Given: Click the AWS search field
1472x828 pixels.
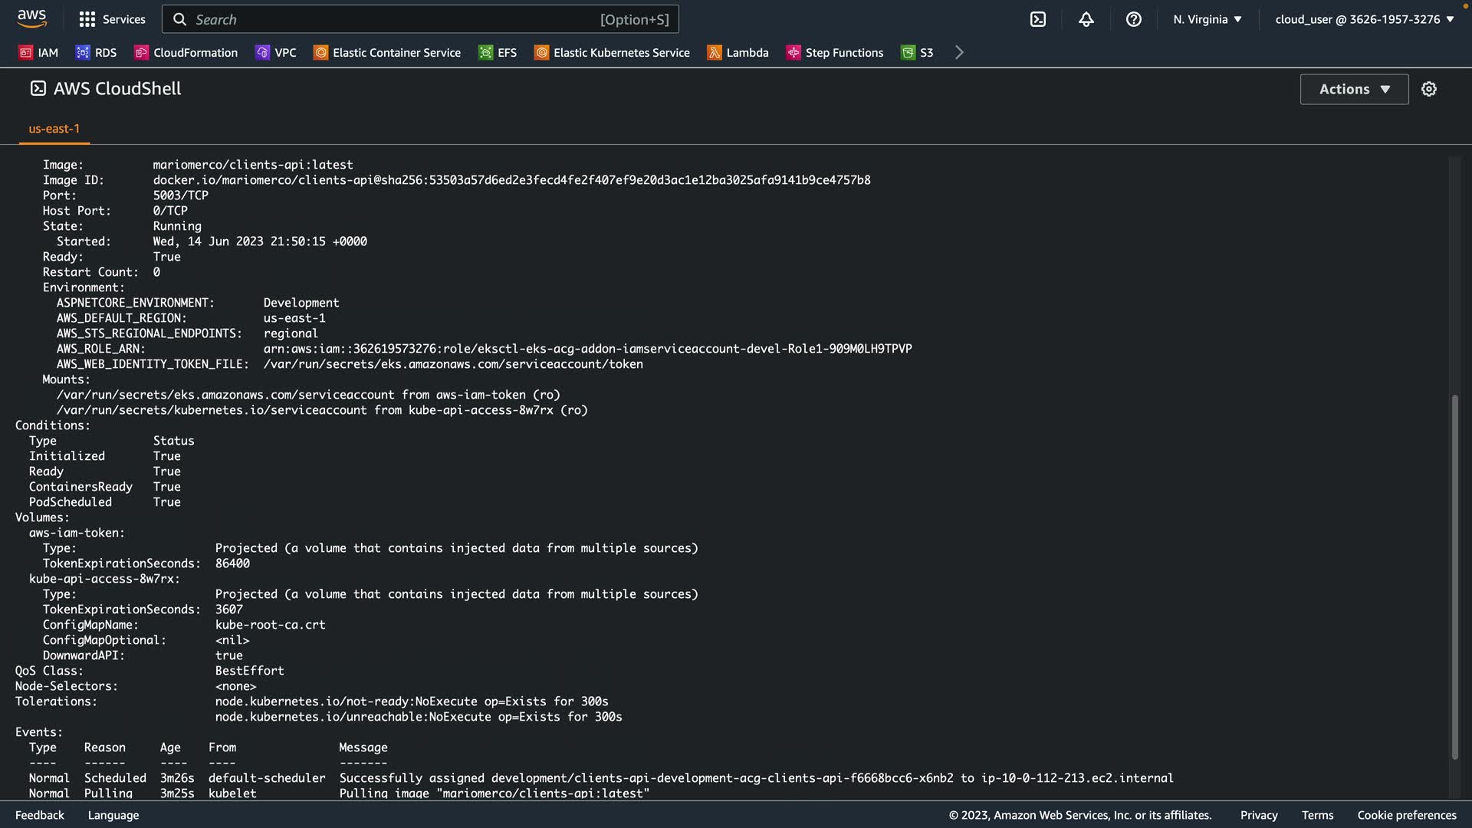Looking at the screenshot, I should 420,19.
